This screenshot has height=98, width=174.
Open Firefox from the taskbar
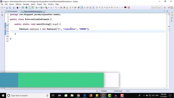(x=91, y=96)
